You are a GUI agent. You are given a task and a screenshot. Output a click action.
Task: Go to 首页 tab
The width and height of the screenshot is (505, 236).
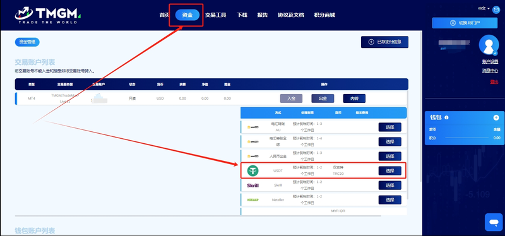[164, 15]
